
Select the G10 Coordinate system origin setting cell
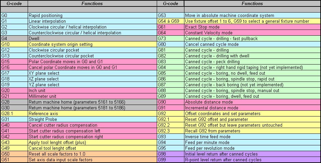pos(92,44)
